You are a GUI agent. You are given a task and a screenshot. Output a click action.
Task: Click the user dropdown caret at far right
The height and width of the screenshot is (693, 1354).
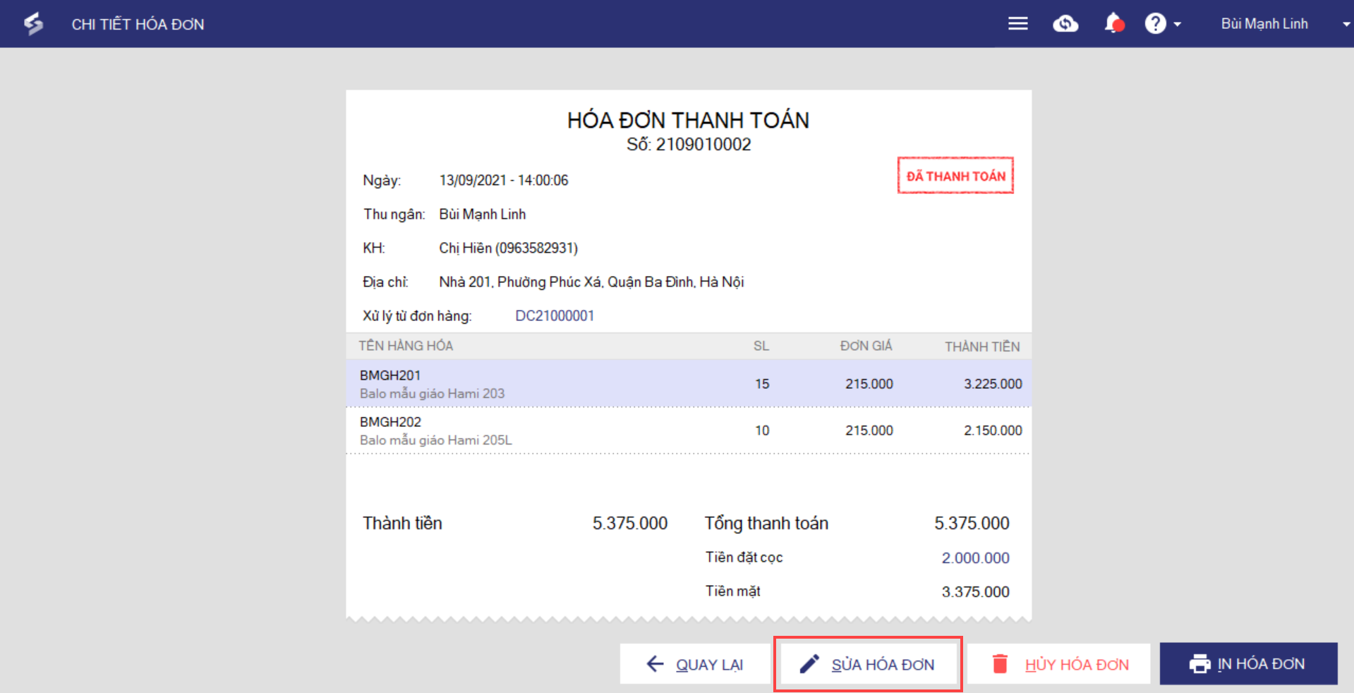1346,25
